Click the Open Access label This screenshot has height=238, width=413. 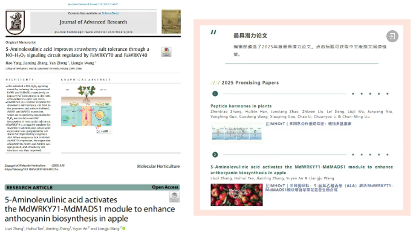point(165,187)
